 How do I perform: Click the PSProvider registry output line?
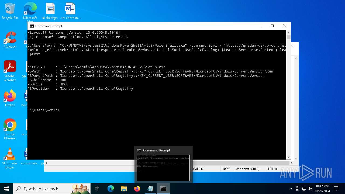80,89
